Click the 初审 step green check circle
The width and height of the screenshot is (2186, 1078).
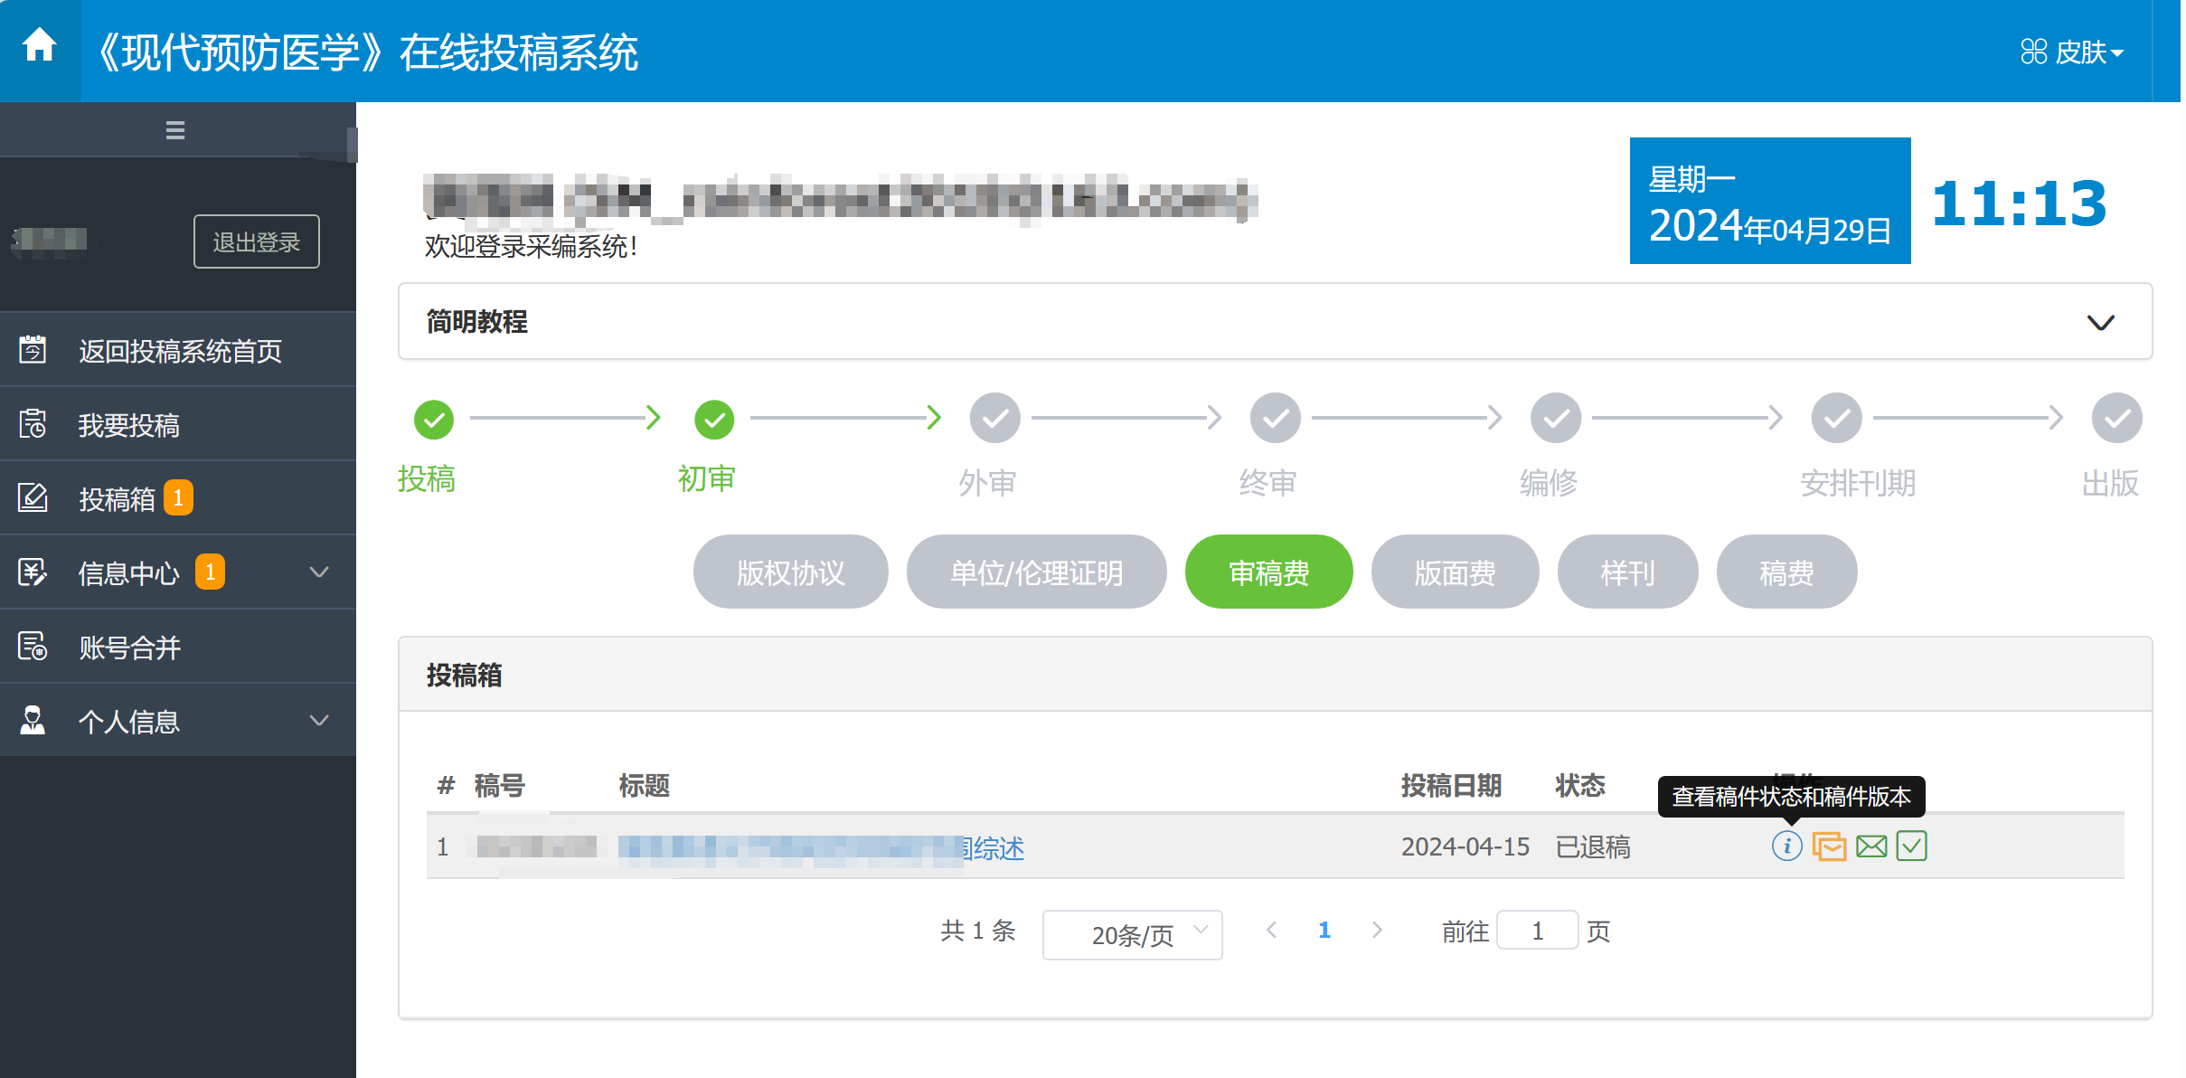714,420
